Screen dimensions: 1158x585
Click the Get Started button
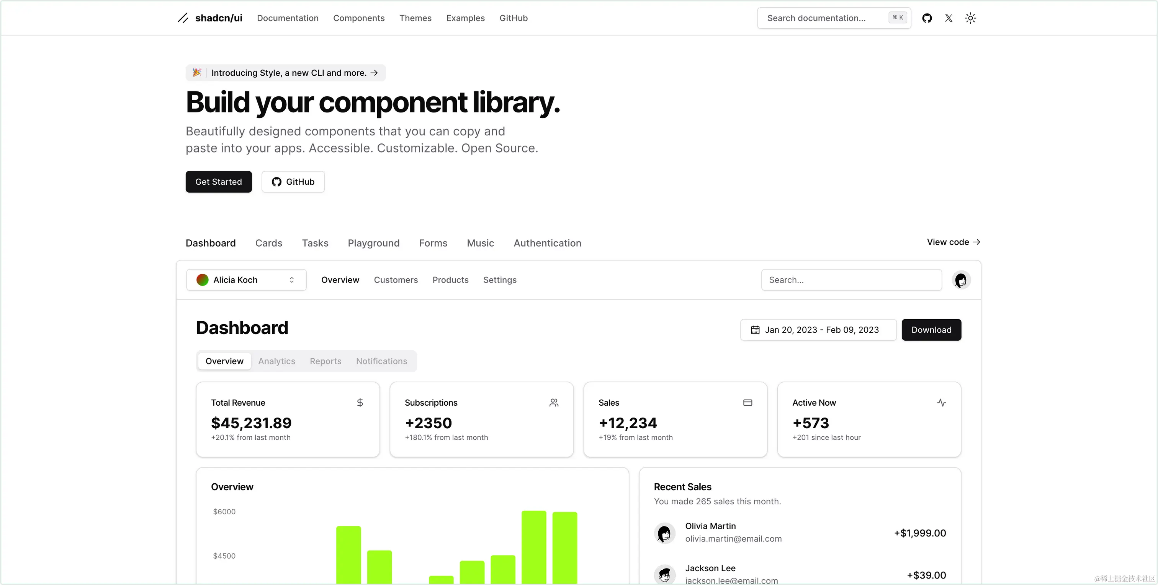219,182
